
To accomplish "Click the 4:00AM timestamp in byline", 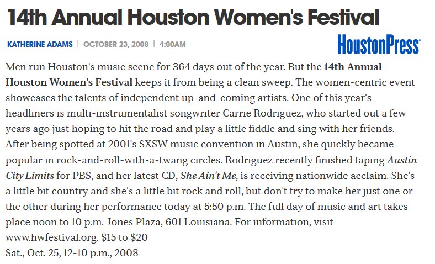I will (173, 44).
